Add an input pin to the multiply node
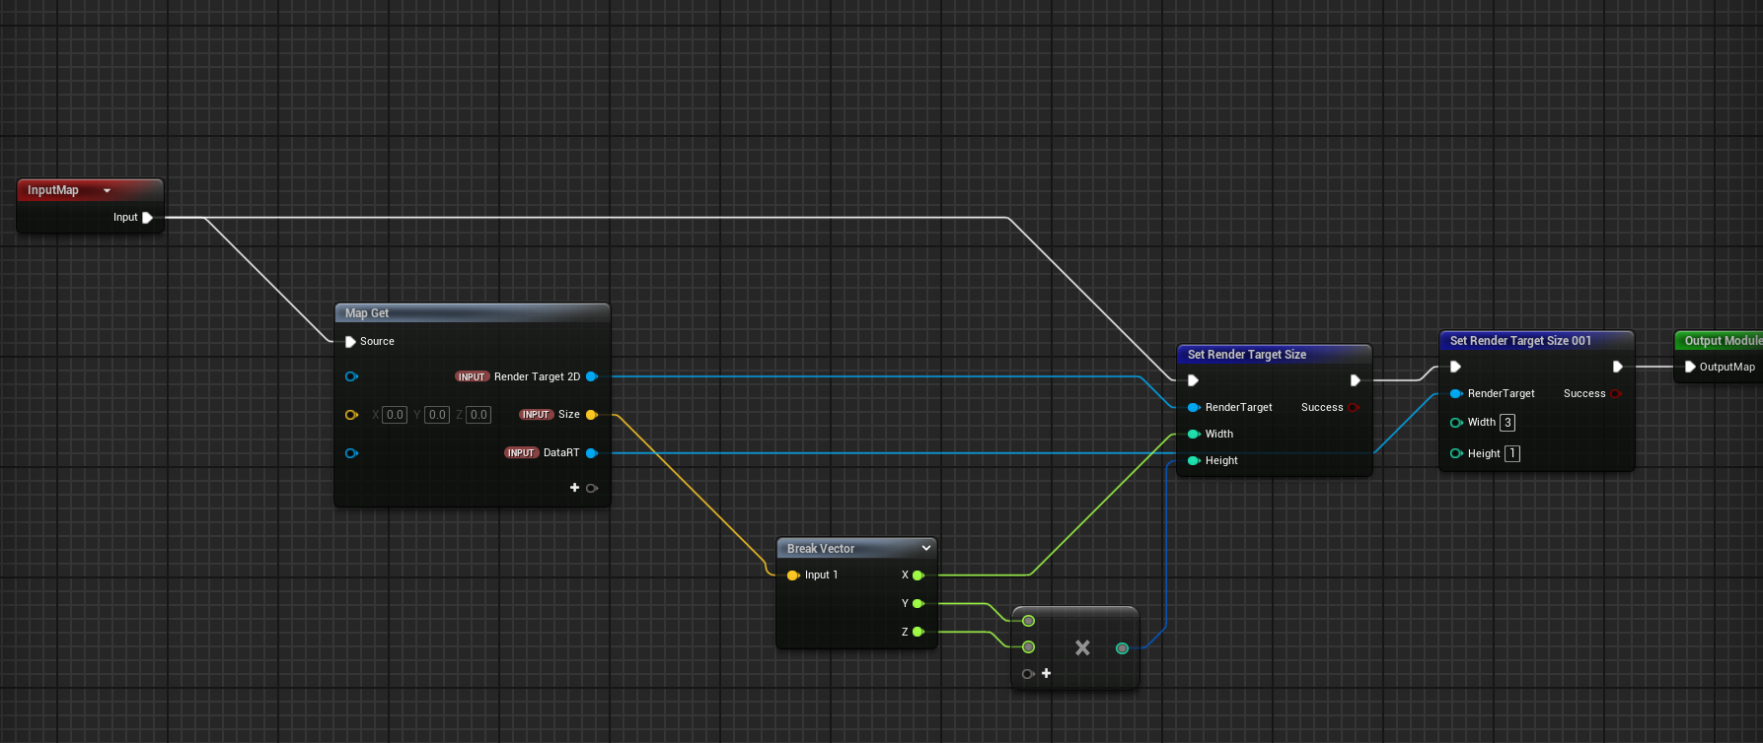 coord(1046,674)
